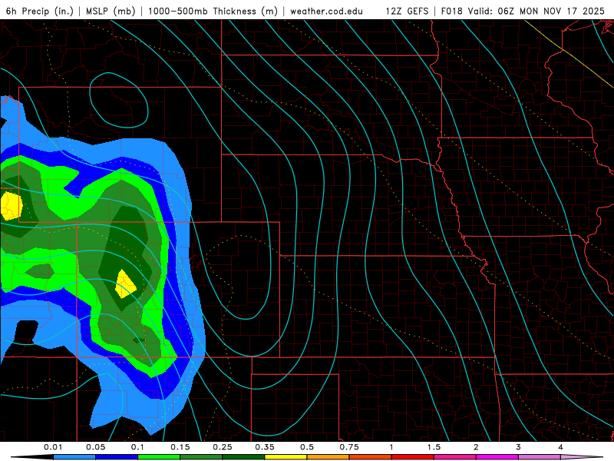Screen dimensions: 614x461
Task: Click the 'weather.cod.edu' text in header
Action: click(326, 11)
